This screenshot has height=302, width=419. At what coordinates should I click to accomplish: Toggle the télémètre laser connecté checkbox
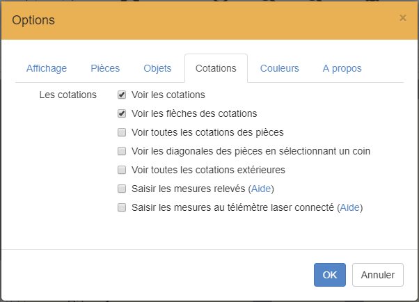pyautogui.click(x=122, y=207)
